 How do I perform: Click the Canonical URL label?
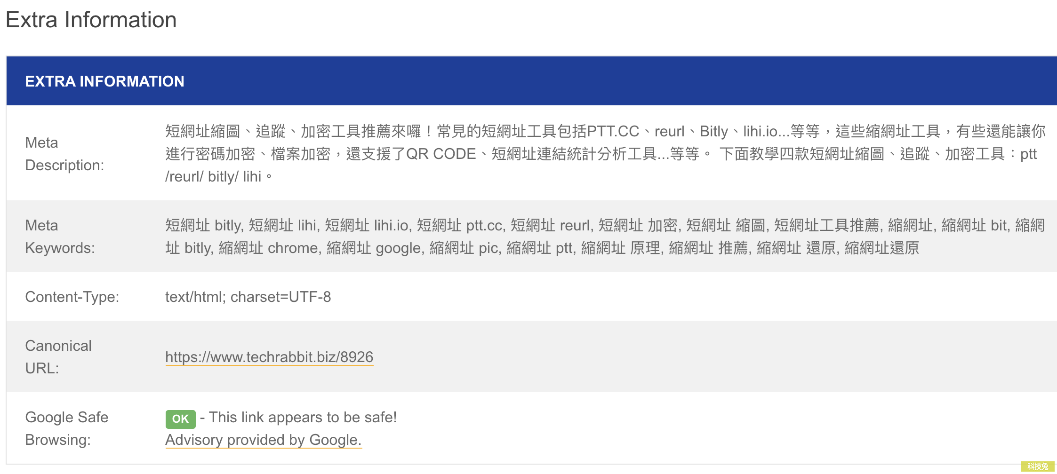[58, 357]
